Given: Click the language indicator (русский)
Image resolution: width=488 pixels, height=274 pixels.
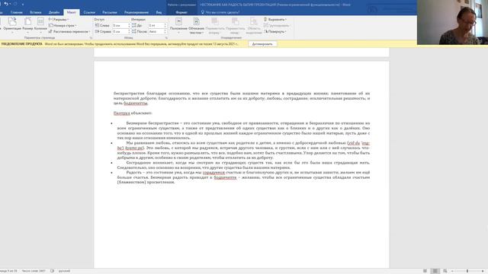Looking at the screenshot, I should click(64, 271).
